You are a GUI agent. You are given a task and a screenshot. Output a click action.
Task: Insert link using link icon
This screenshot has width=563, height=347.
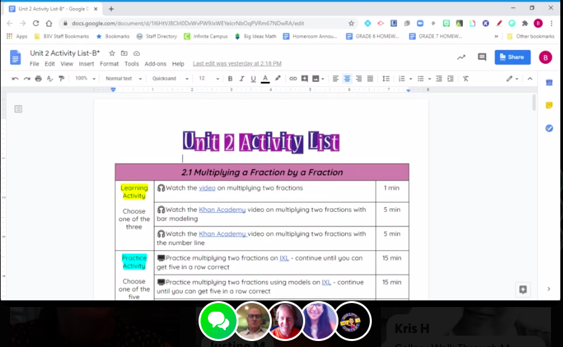coord(293,79)
